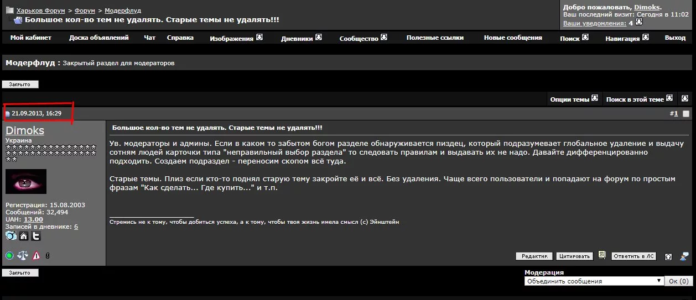This screenshot has width=696, height=300.
Task: Click the up-arrow go-to-top icon in post
Action: pos(668,256)
